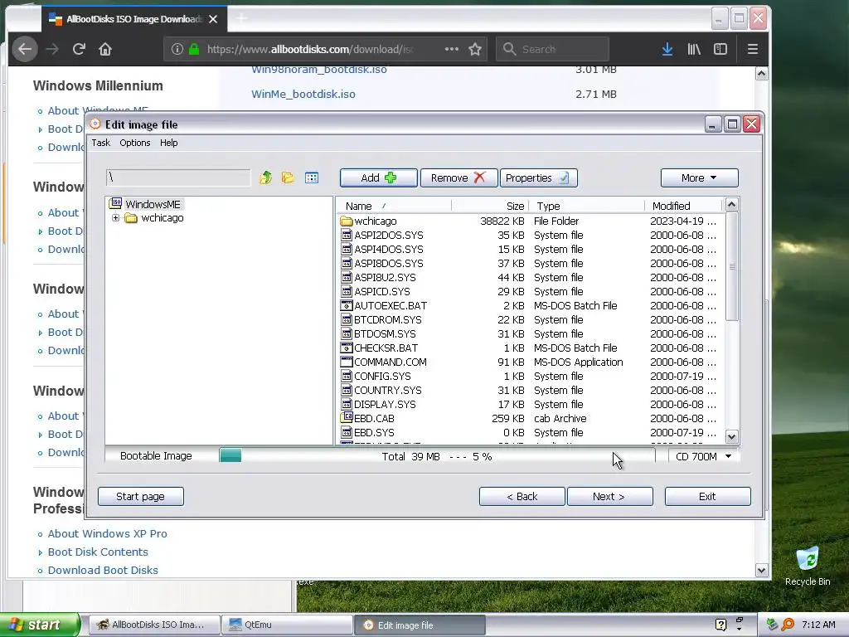
Task: Select DISPLAY.SYS file icon
Action: [347, 404]
